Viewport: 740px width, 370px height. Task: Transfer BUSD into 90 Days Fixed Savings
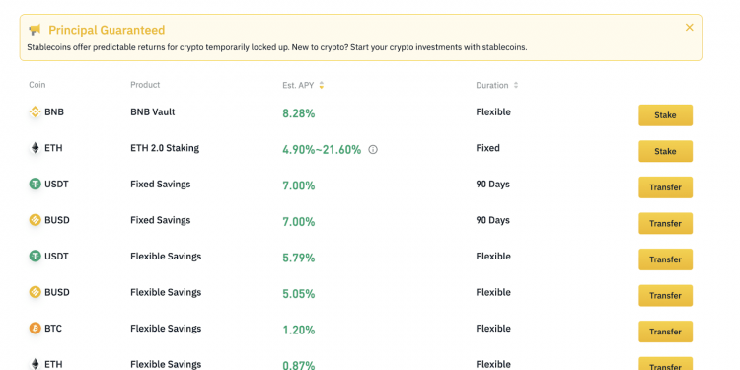point(665,223)
